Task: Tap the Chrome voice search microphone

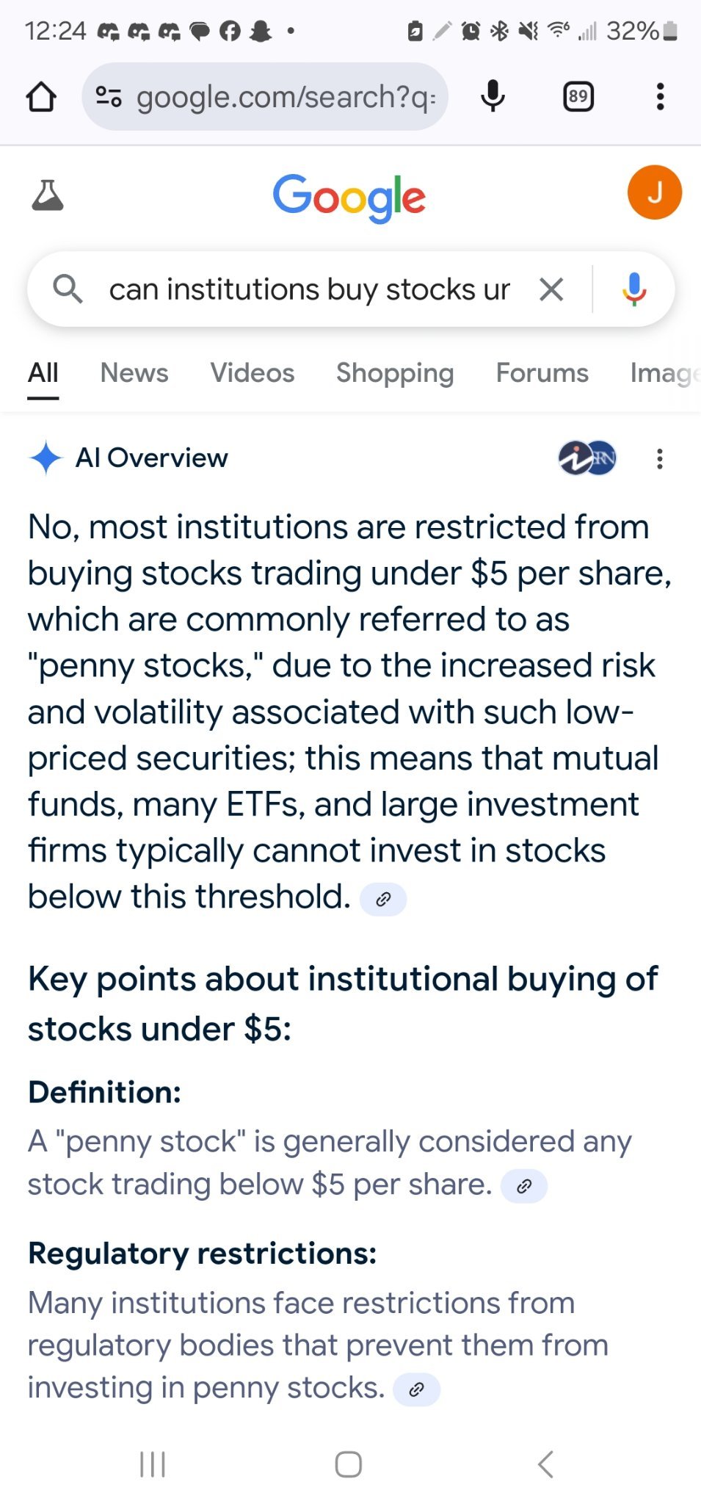Action: [x=493, y=96]
